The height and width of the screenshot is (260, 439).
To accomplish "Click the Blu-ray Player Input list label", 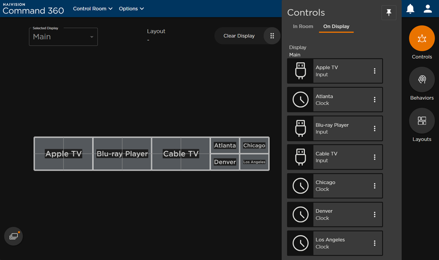I will point(332,129).
